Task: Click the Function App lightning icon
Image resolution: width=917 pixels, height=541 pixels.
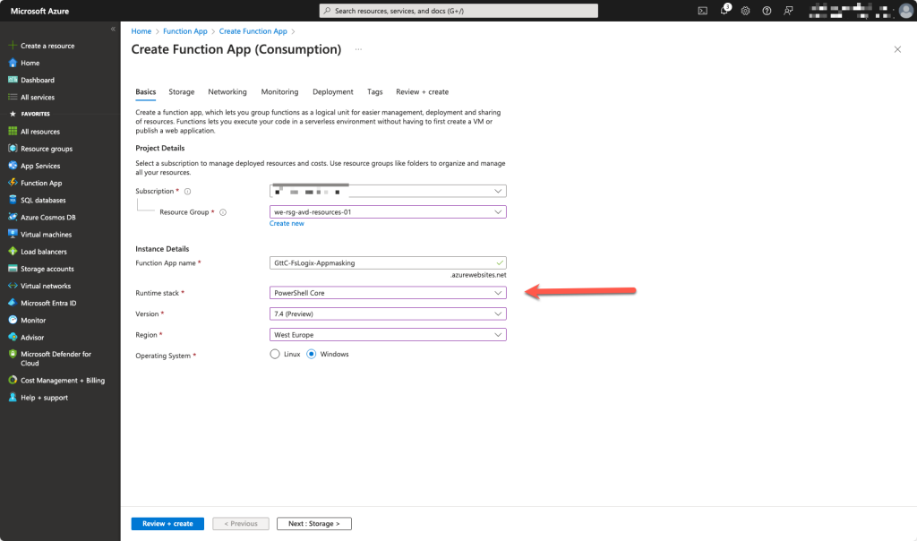Action: coord(13,183)
